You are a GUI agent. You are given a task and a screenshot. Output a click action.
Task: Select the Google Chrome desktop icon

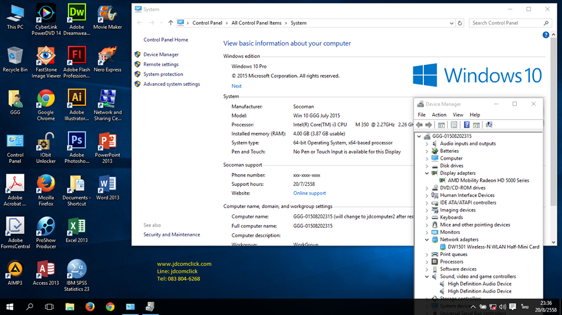[46, 105]
